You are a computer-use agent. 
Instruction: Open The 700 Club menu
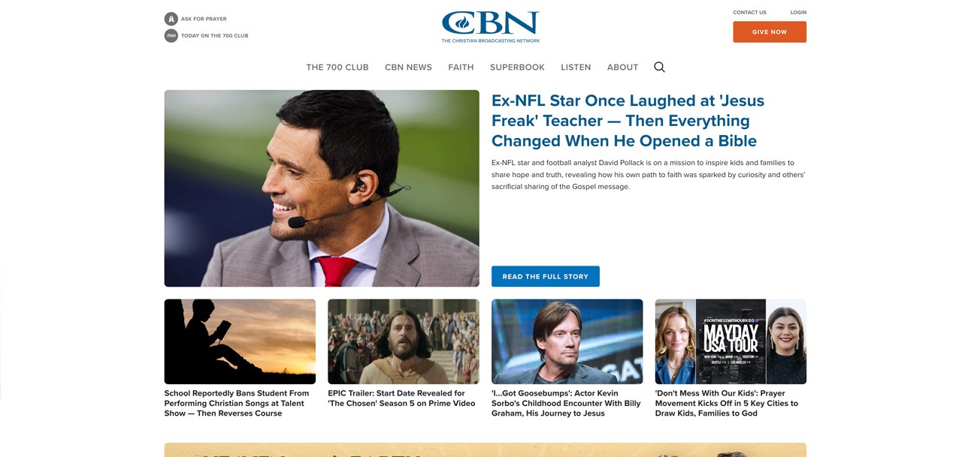click(337, 67)
